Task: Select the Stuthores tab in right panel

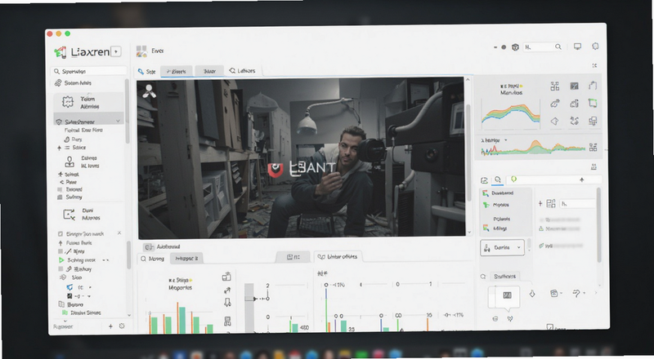Action: coord(504,277)
